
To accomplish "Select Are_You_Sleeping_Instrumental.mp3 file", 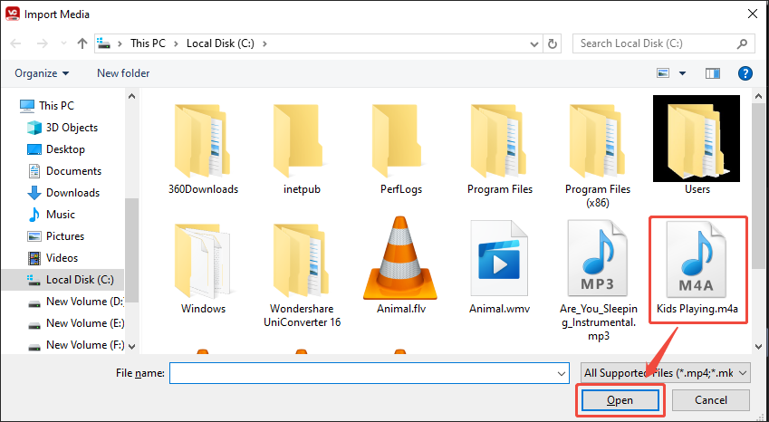I will coord(599,281).
